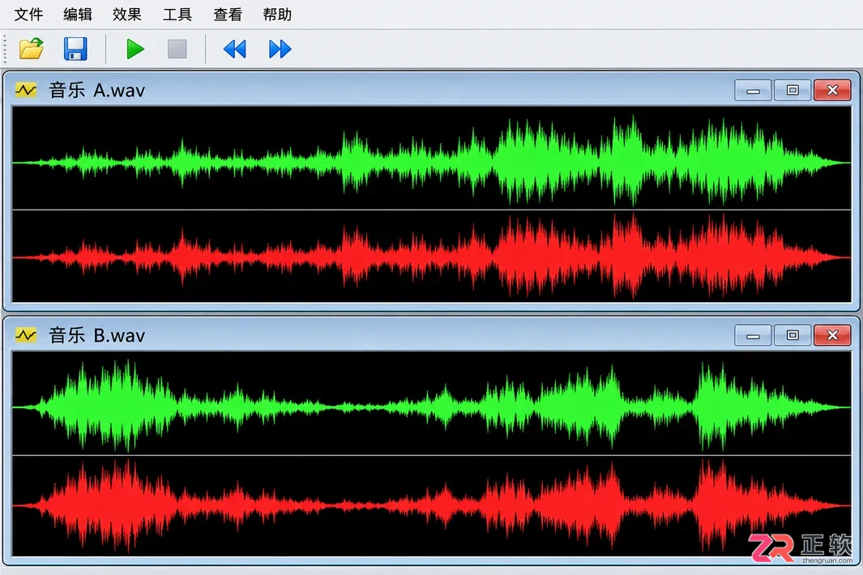Maximize the 音乐 B.wav window
Image resolution: width=863 pixels, height=575 pixels.
point(793,335)
